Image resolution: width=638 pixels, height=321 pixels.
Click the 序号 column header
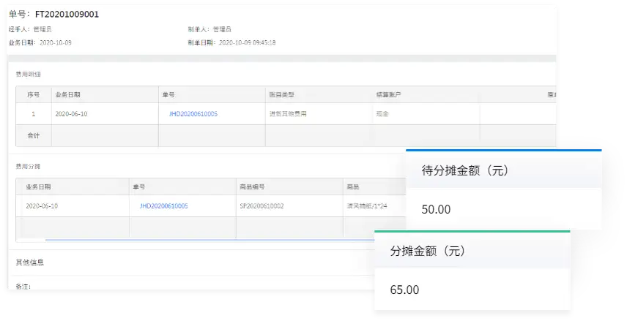(x=33, y=95)
